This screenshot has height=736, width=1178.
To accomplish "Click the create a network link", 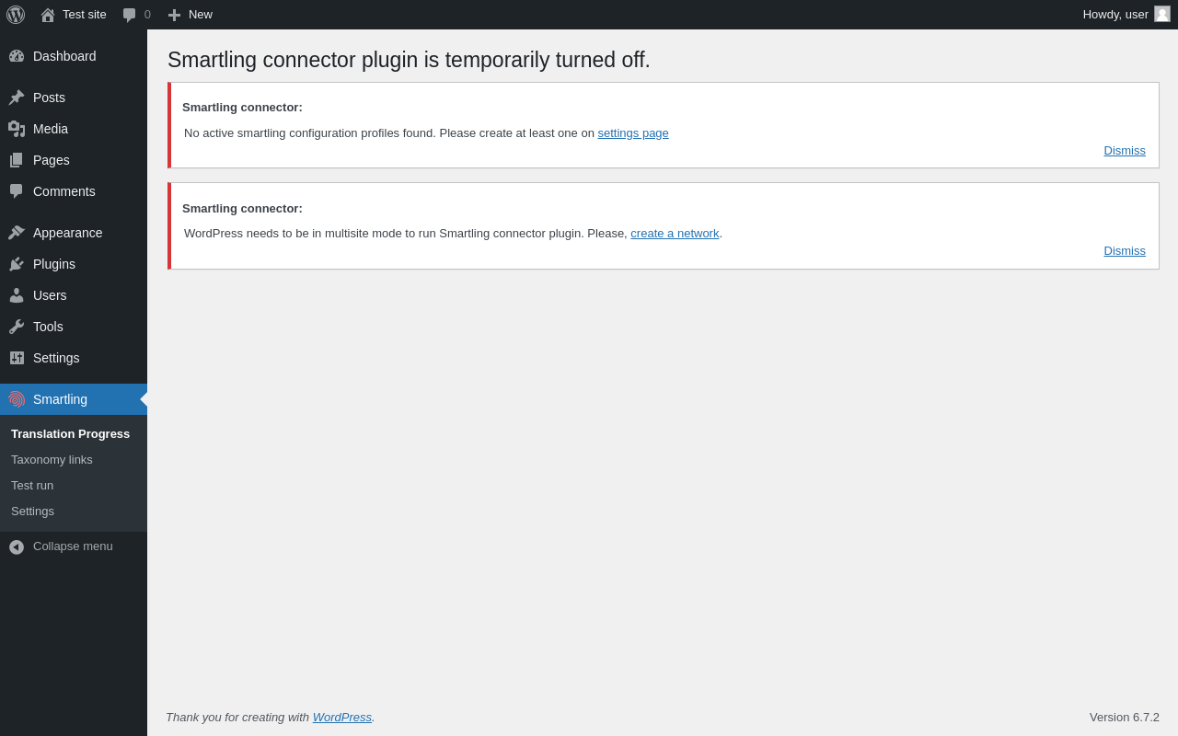I will pos(675,234).
